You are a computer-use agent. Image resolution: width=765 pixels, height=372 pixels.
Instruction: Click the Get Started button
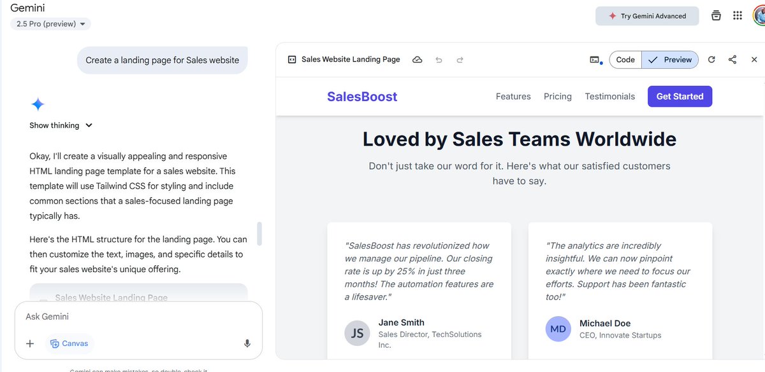click(680, 97)
